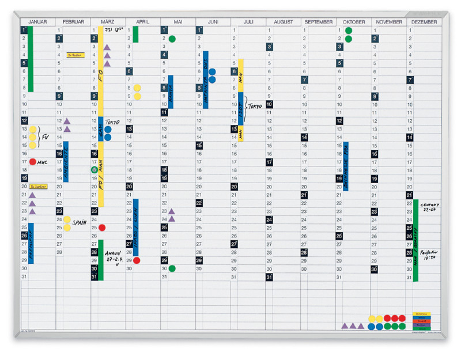
Task: Select the blue PREMIERE strip in Januar
Action: click(31, 244)
